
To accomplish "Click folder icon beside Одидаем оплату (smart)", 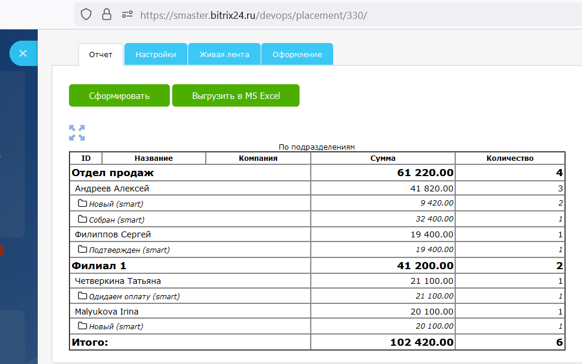I will click(x=83, y=296).
